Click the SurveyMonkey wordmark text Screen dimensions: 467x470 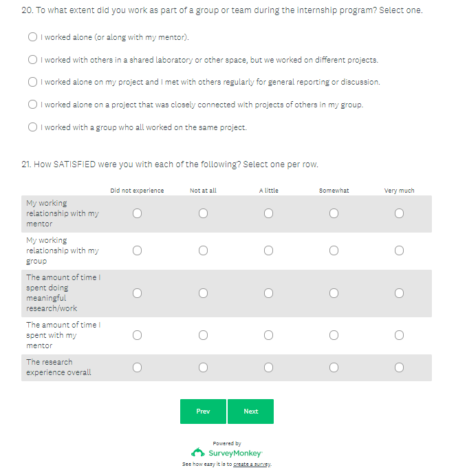click(235, 453)
